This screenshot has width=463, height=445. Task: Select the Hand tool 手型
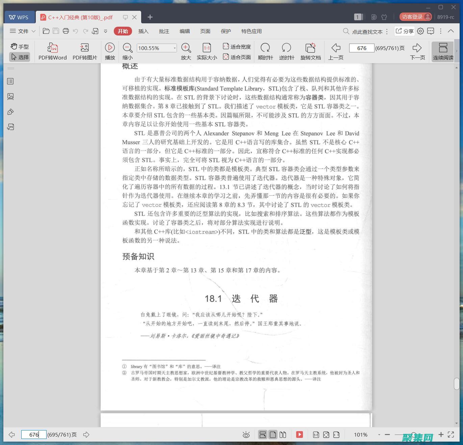coord(19,46)
